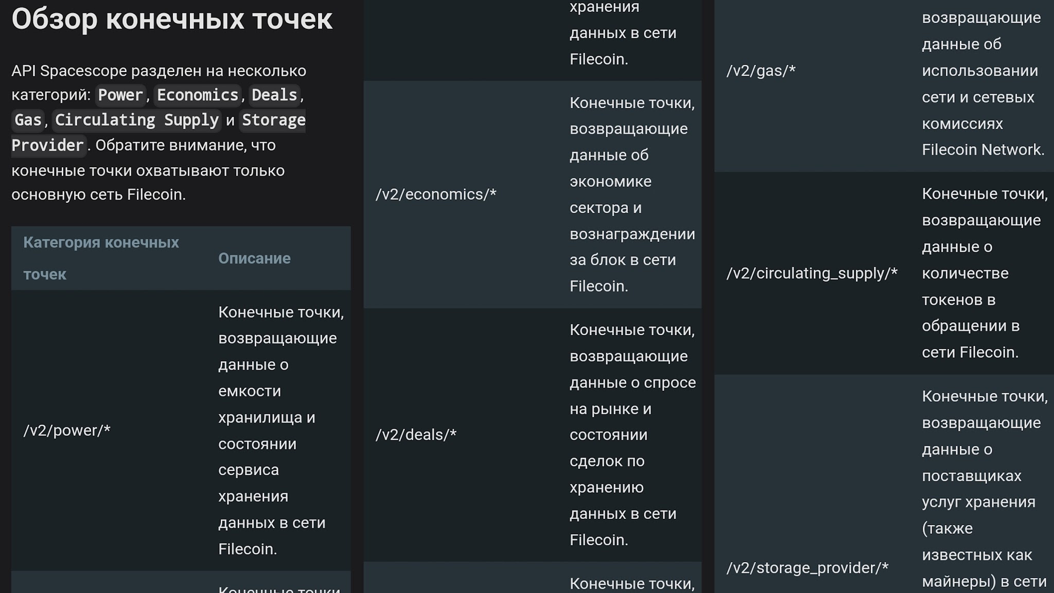
Task: Click the circulating supply endpoints description
Action: [985, 273]
